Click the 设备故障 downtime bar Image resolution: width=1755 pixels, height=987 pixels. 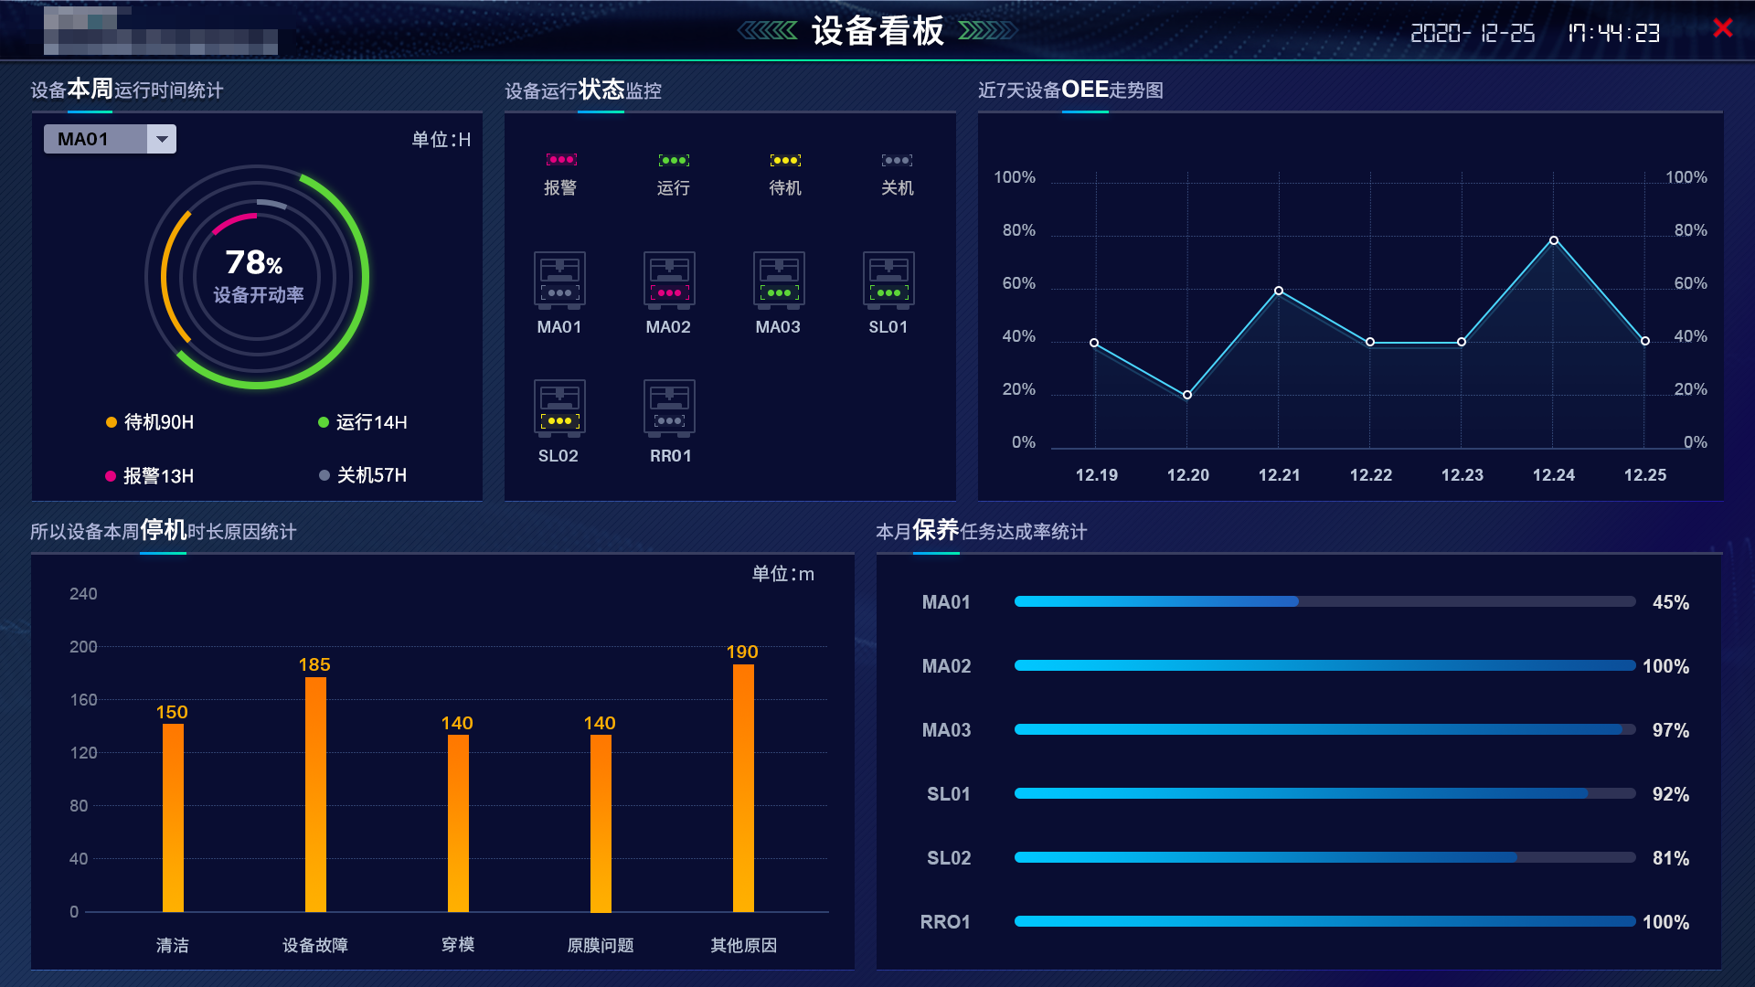pyautogui.click(x=315, y=793)
